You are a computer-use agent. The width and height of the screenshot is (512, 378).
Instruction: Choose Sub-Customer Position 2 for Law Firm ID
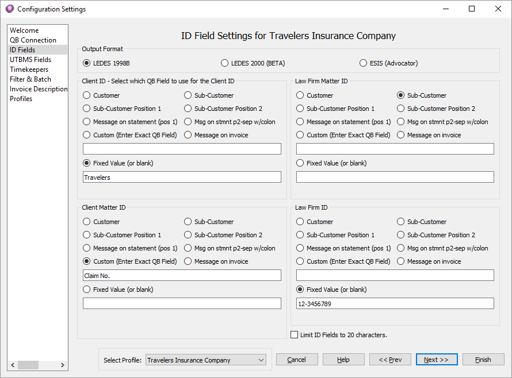[x=436, y=235]
